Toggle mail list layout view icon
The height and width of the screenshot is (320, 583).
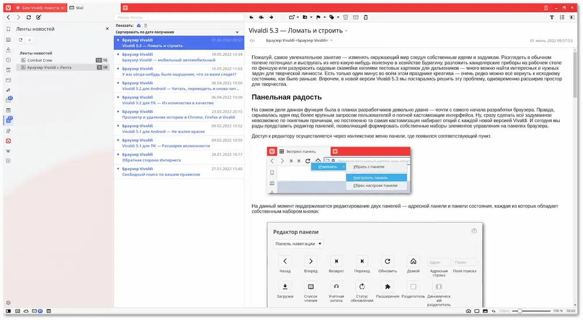(562, 17)
